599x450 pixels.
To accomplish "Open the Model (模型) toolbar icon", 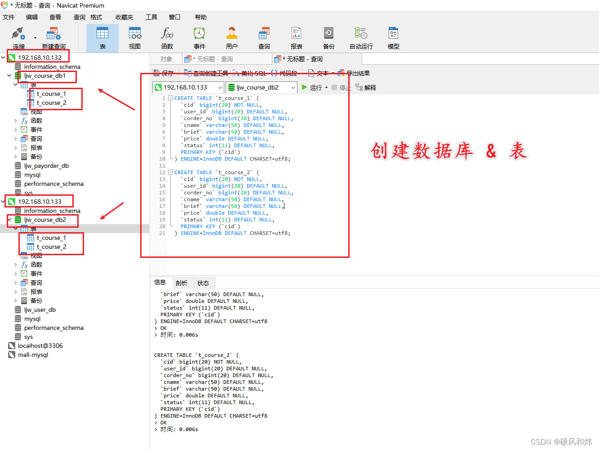I will click(x=394, y=38).
